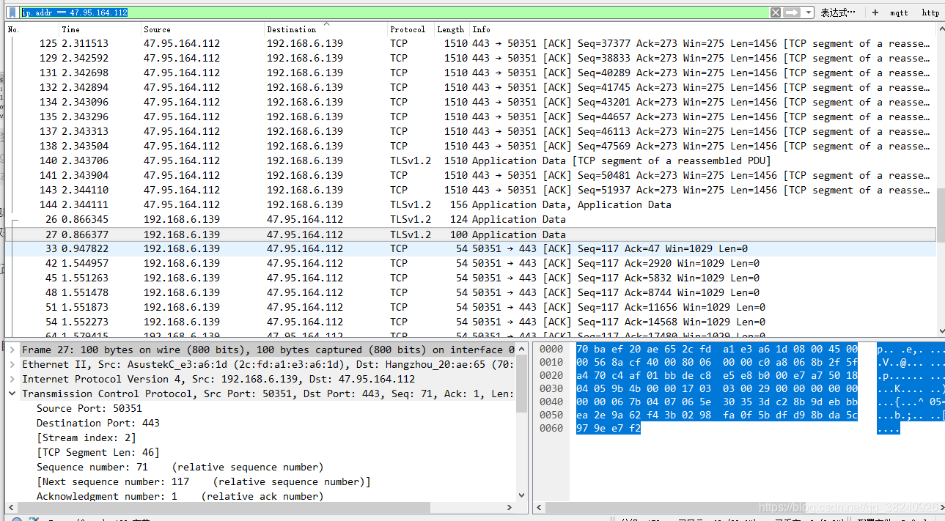Click the details pane horizontal scrollbar left arrow

point(10,507)
